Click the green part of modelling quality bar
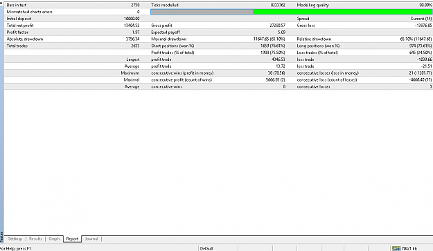 pyautogui.click(x=342, y=12)
